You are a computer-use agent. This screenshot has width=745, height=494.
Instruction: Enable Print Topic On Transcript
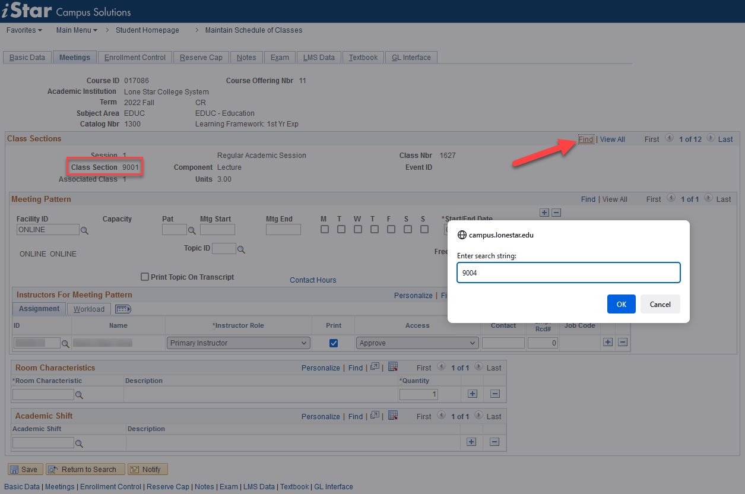(144, 277)
